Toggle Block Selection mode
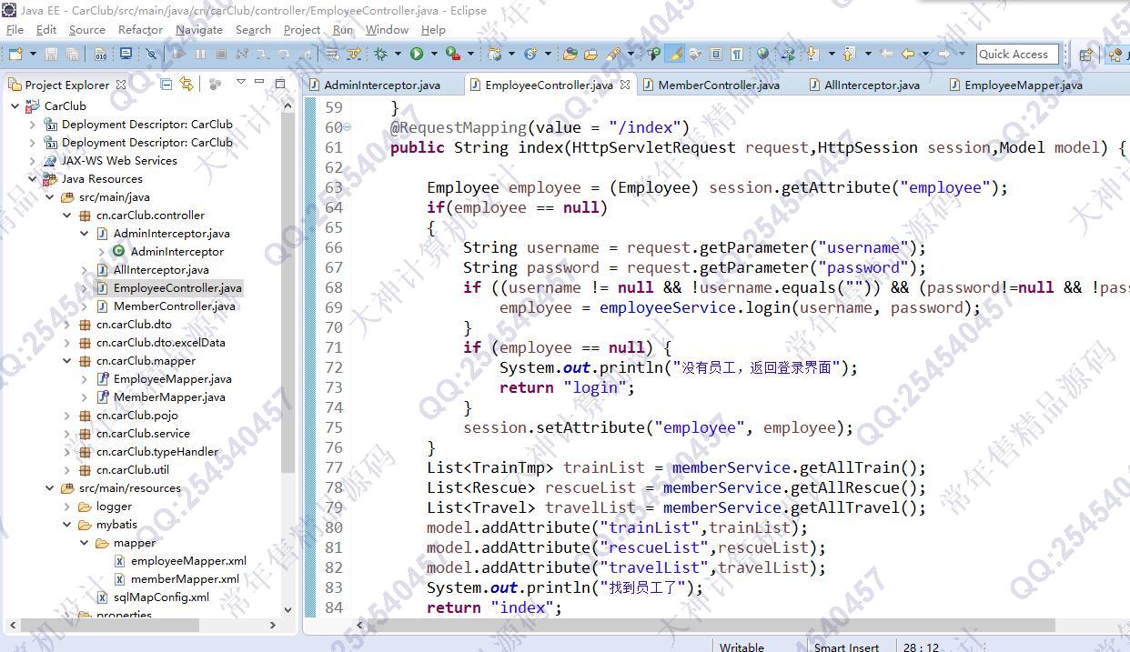Viewport: 1130px width, 652px height. [x=715, y=54]
